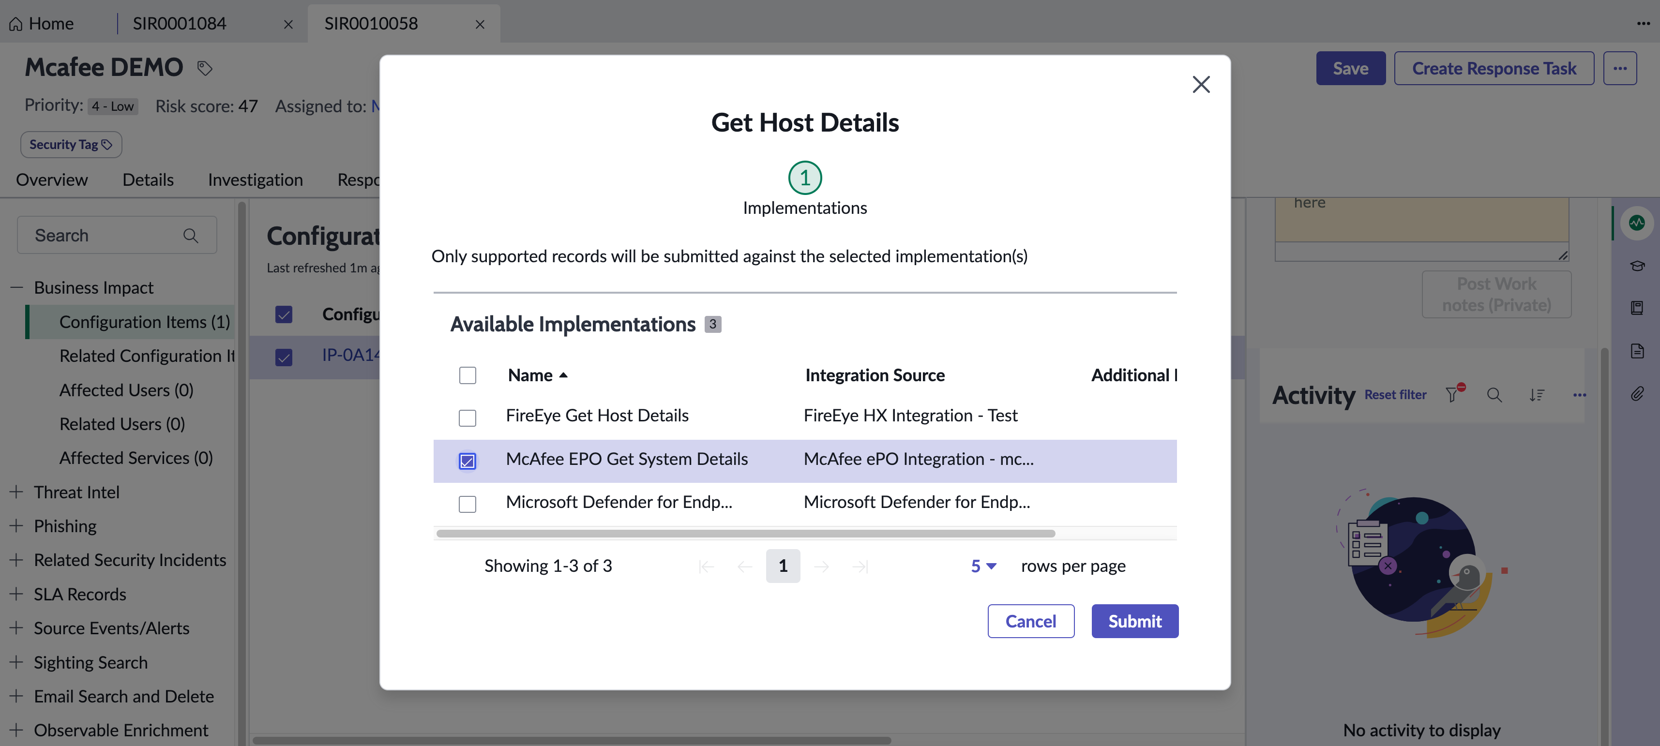Select Affected Services (0) in sidebar

coord(136,458)
